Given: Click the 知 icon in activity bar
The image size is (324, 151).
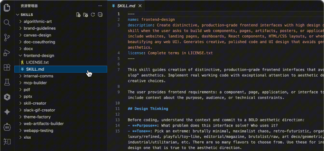Looking at the screenshot, I should [x=7, y=142].
